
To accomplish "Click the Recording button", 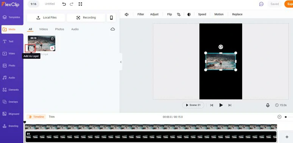I will pyautogui.click(x=86, y=17).
